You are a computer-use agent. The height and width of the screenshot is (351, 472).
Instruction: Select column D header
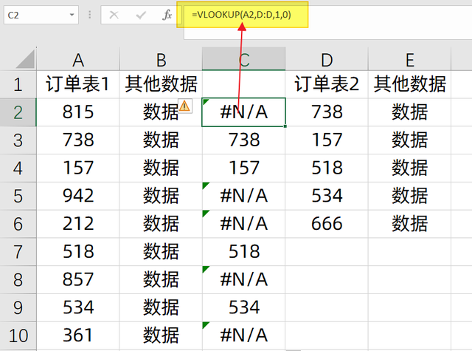tap(327, 59)
